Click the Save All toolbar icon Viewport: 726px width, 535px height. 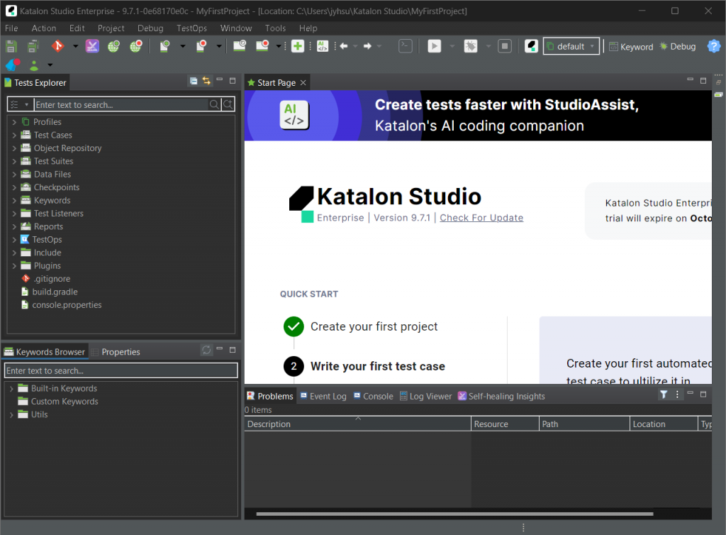point(33,46)
